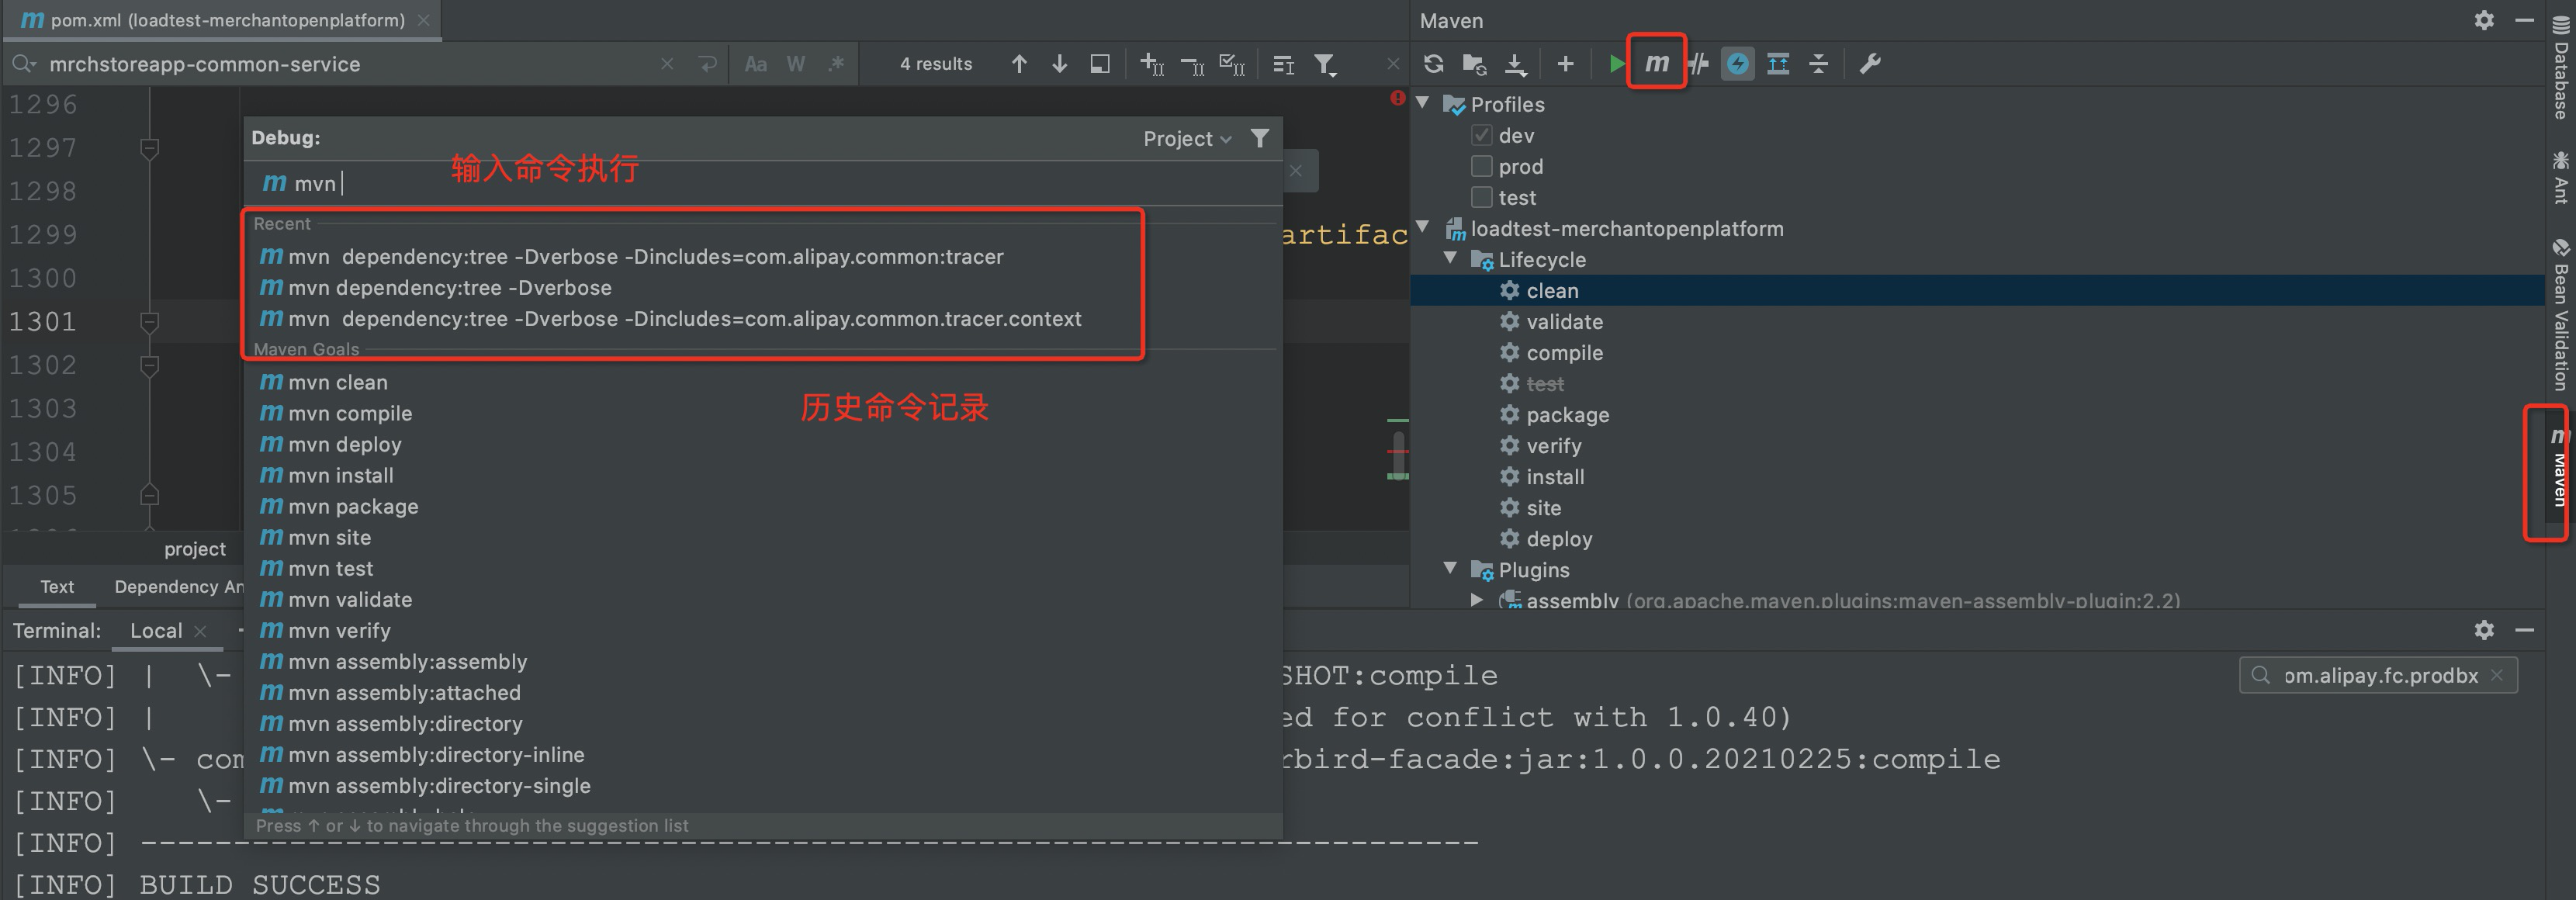
Task: Enable the prod Maven profile
Action: pos(1481,166)
